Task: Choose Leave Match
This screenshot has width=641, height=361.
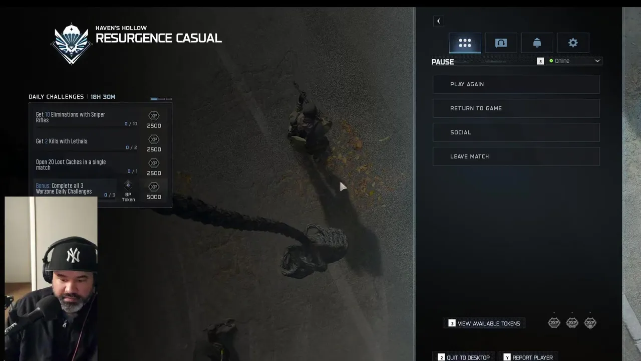Action: pyautogui.click(x=516, y=156)
